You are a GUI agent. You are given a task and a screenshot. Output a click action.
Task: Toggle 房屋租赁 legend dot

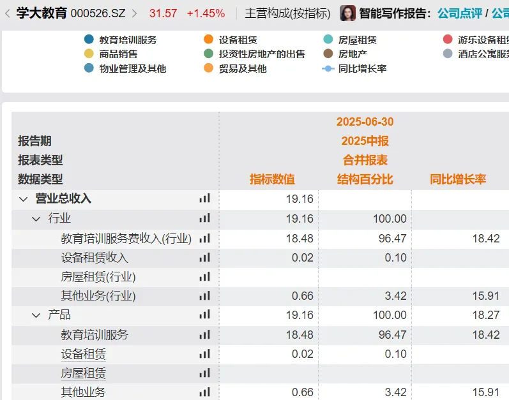328,39
